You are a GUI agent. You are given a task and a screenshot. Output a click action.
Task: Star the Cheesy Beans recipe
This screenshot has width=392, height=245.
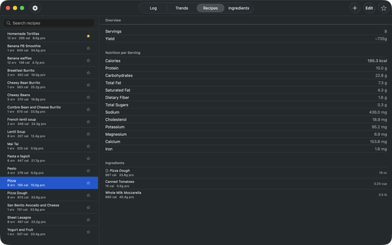[x=88, y=97]
